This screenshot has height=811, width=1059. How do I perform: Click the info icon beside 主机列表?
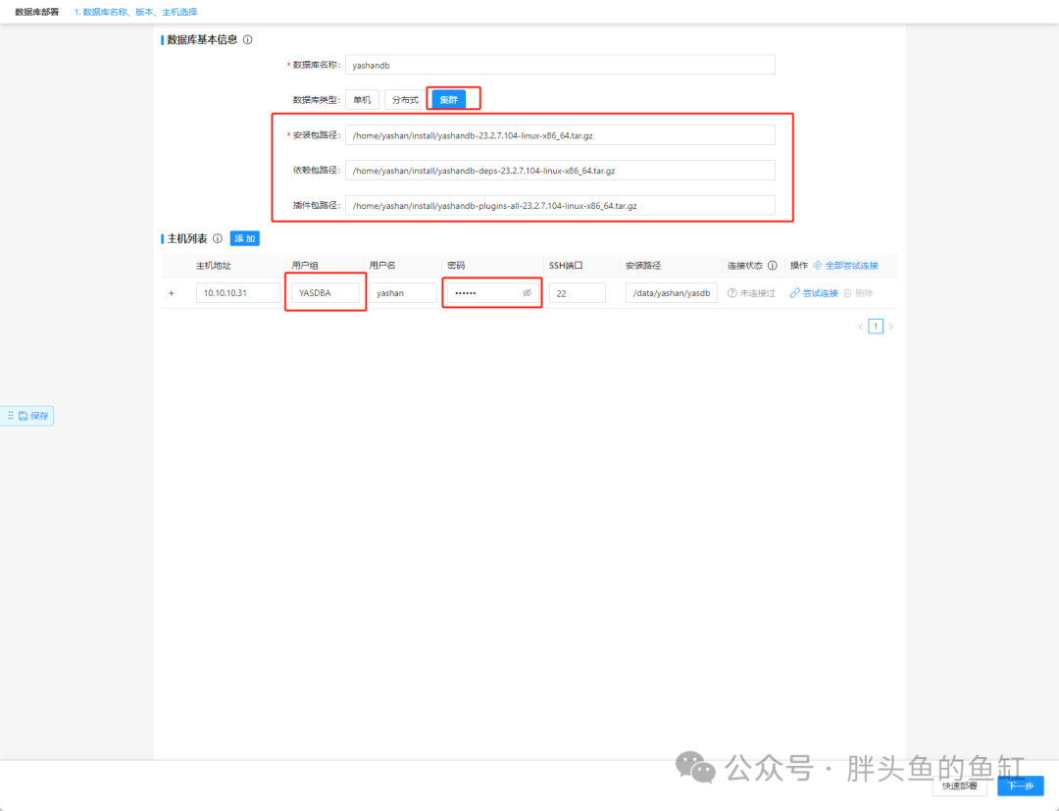[218, 238]
